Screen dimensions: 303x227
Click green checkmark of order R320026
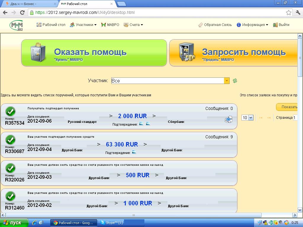(10, 168)
